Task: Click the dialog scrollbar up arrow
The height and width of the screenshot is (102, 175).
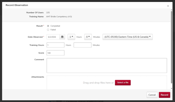Action: [171, 10]
